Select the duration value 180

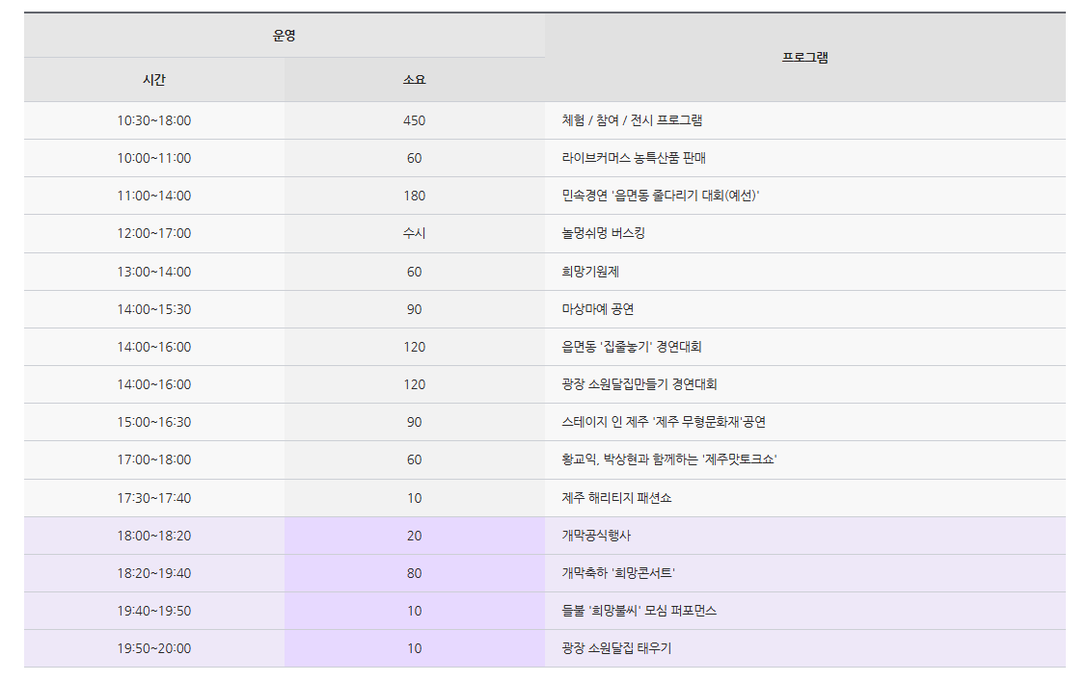click(414, 196)
